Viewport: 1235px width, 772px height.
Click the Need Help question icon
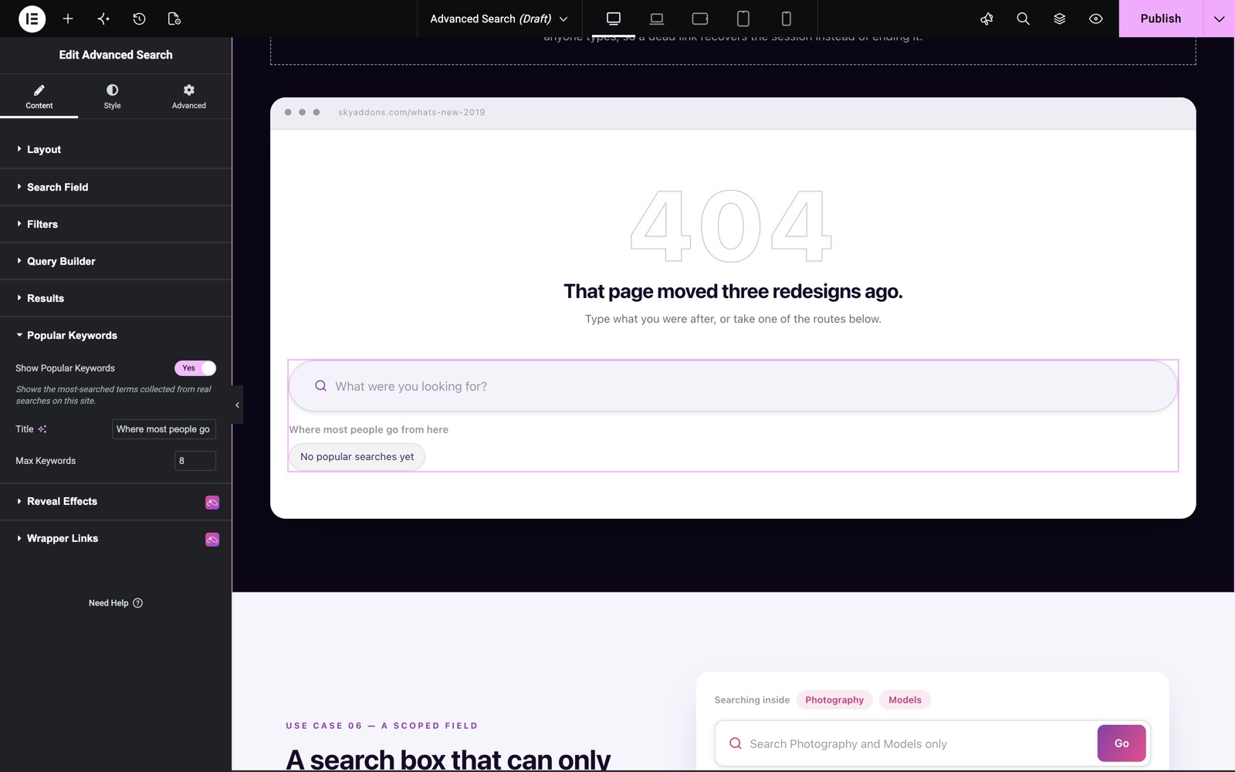(138, 603)
